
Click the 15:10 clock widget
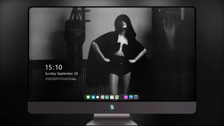(x=53, y=67)
